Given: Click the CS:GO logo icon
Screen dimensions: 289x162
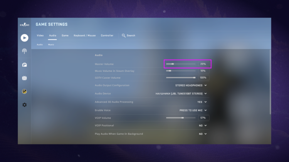Looking at the screenshot, I should click(25, 25).
